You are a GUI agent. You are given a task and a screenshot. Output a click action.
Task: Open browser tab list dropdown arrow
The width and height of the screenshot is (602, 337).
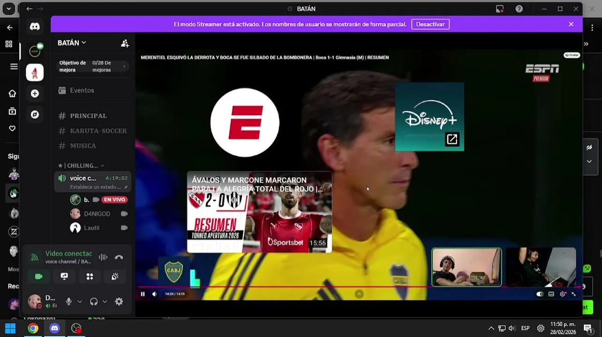pyautogui.click(x=8, y=8)
